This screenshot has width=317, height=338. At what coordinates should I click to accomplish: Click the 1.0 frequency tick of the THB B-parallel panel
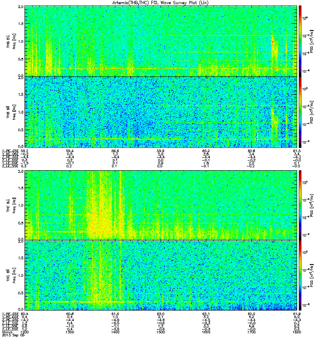[21, 112]
